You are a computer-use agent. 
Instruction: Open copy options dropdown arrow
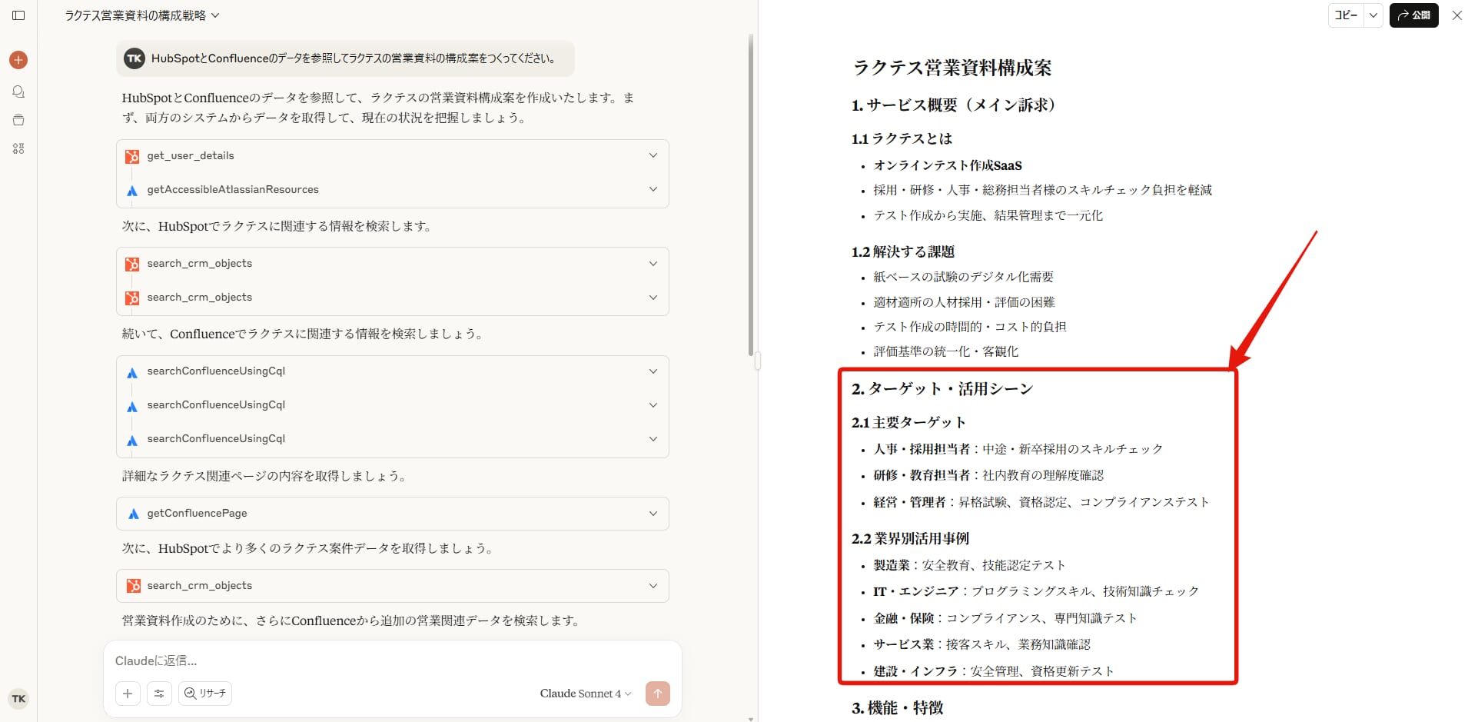[x=1373, y=15]
